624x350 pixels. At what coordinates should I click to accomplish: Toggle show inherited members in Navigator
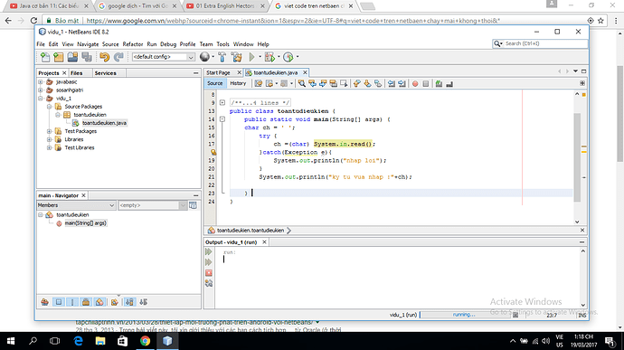pos(44,302)
